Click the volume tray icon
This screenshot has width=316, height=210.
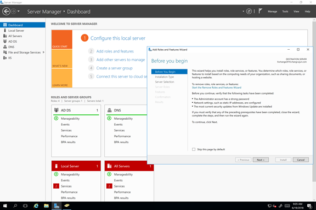coord(274,206)
